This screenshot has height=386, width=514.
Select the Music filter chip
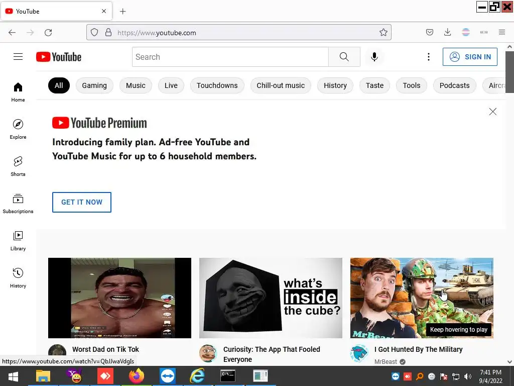[136, 85]
